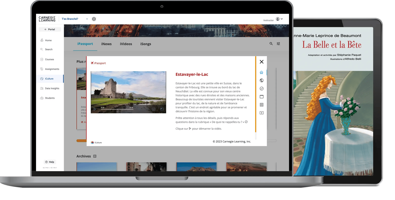This screenshot has width=395, height=200.
Task: Click the orange carousel scroll indicator
Action: 81,141
